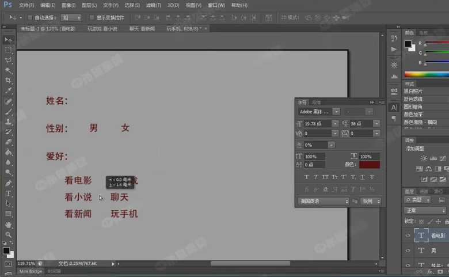Image resolution: width=449 pixels, height=277 pixels.
Task: Activate the Hand tool
Action: pos(8,225)
